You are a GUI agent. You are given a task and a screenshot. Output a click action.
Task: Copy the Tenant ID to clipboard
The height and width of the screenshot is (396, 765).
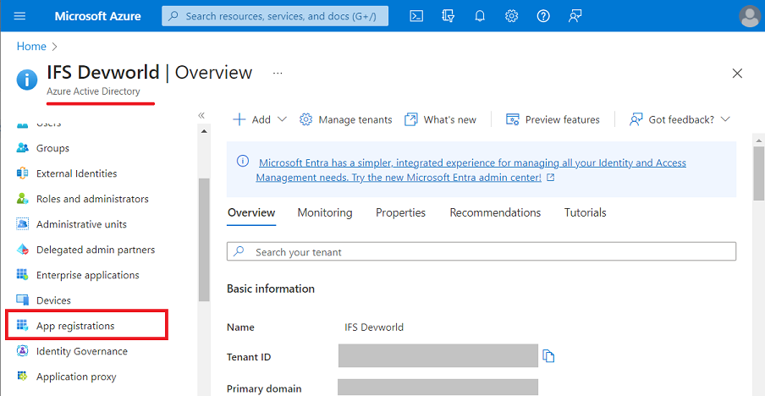pos(549,356)
